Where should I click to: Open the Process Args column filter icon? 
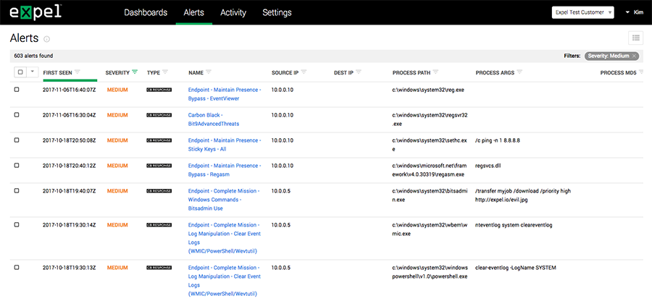pos(519,72)
